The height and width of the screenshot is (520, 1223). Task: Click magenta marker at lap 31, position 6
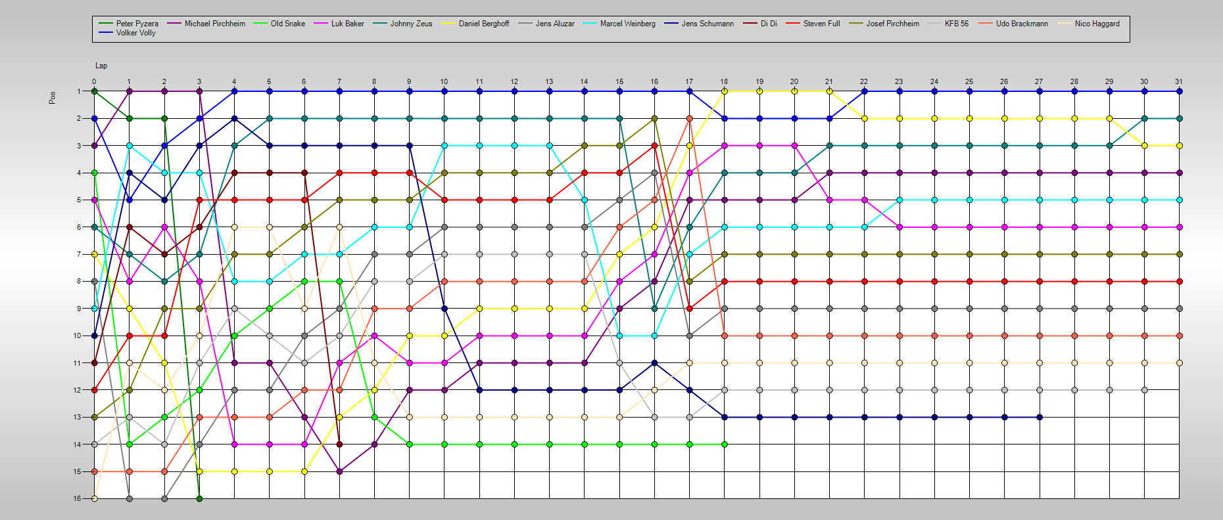pyautogui.click(x=1180, y=227)
